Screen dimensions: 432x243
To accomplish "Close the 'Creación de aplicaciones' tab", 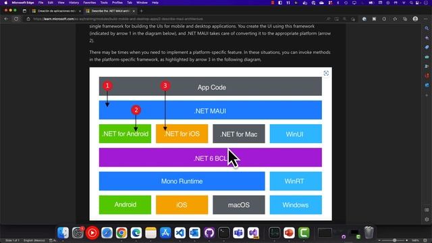I will [80, 11].
